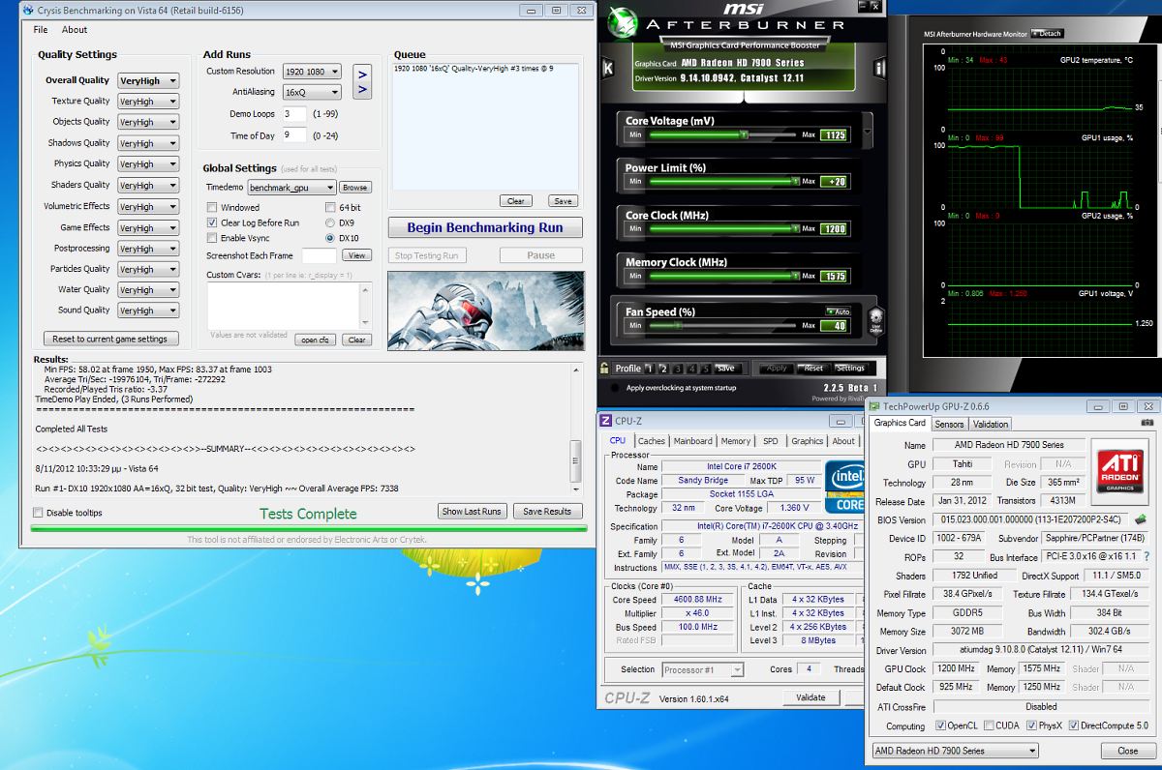Open the Custom Resolution dropdown
The image size is (1162, 770).
(312, 72)
